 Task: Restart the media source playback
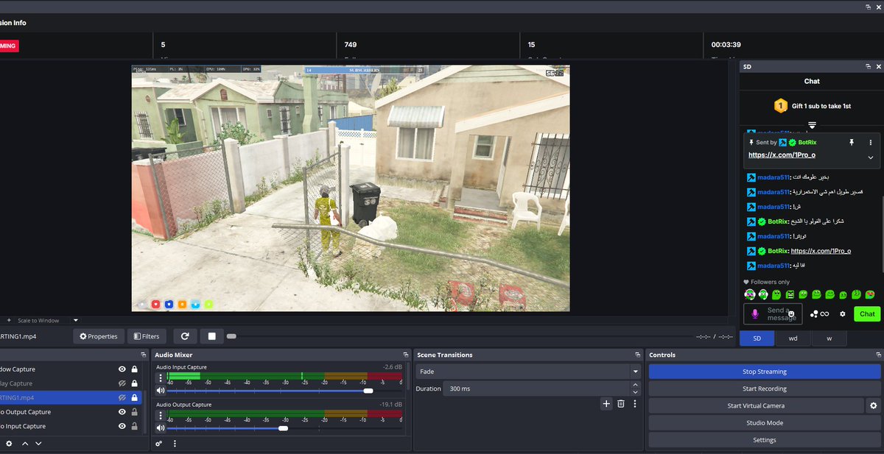tap(185, 336)
